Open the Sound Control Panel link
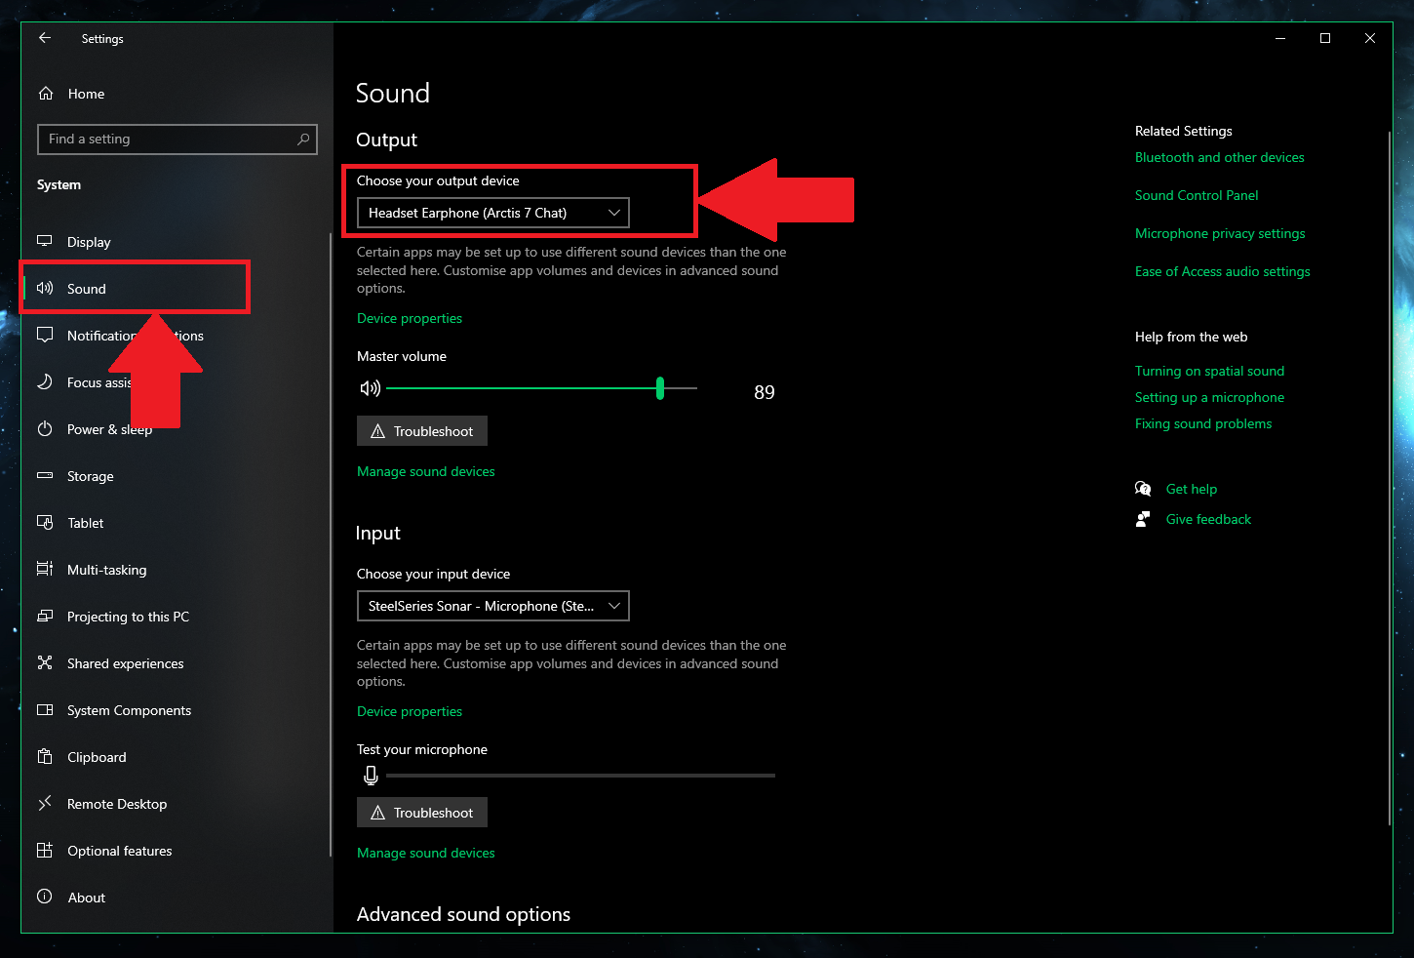The height and width of the screenshot is (958, 1414). click(1196, 195)
